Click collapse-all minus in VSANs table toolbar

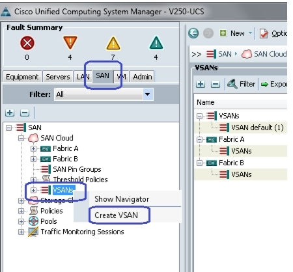216,84
